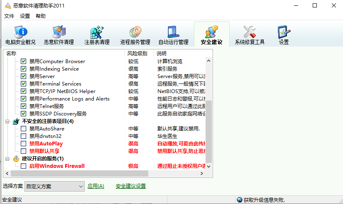The image size is (343, 204).
Task: Click the 华生医生 description cell
Action: coord(167,136)
